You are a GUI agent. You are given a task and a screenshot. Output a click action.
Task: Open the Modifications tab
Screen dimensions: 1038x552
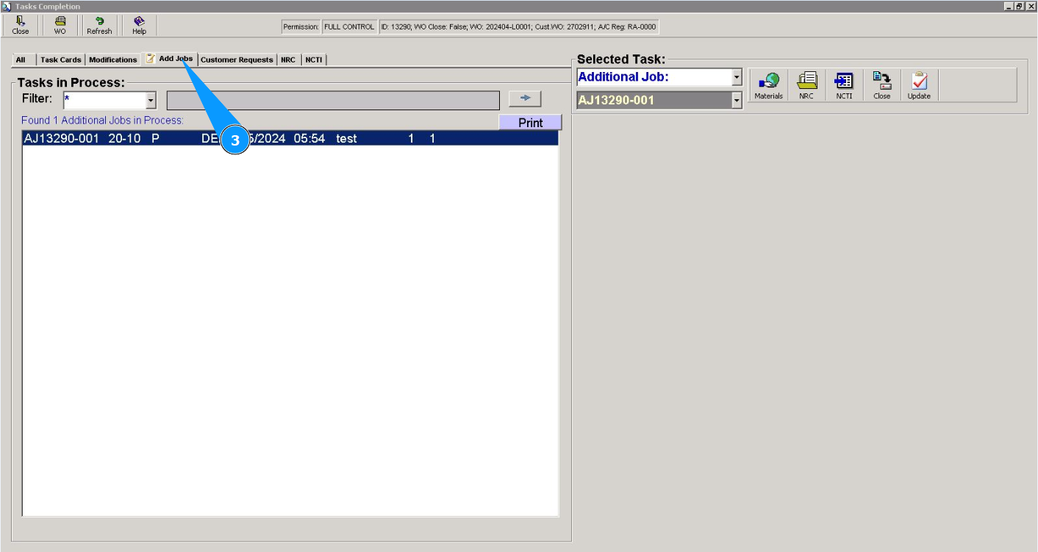pos(113,60)
